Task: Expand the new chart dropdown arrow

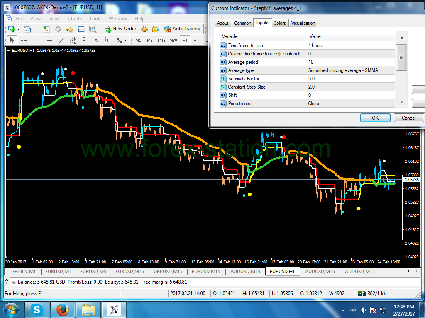Action: coord(19,29)
